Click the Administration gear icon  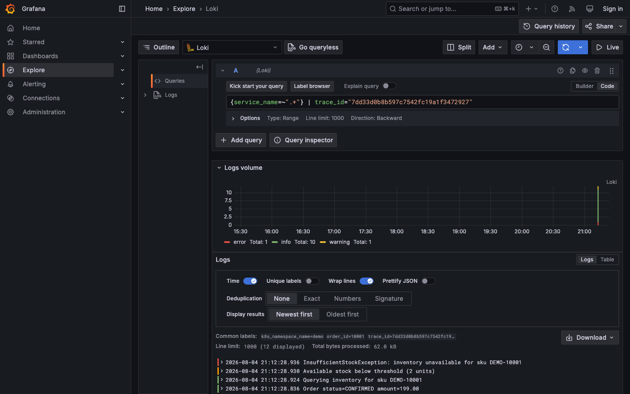10,112
